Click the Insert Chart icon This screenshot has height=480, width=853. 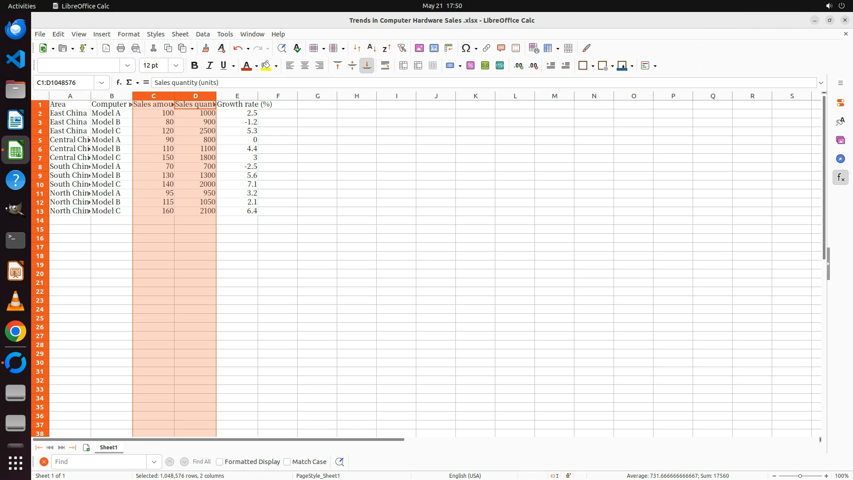(x=434, y=48)
